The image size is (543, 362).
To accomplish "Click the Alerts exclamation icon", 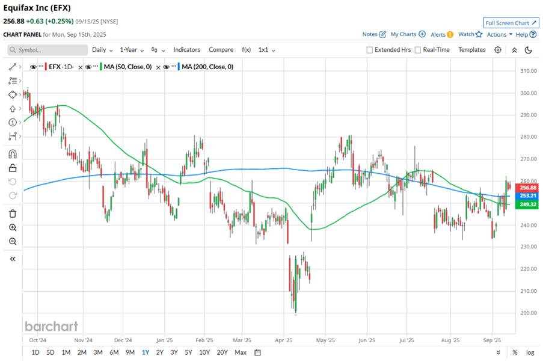I will pos(450,34).
